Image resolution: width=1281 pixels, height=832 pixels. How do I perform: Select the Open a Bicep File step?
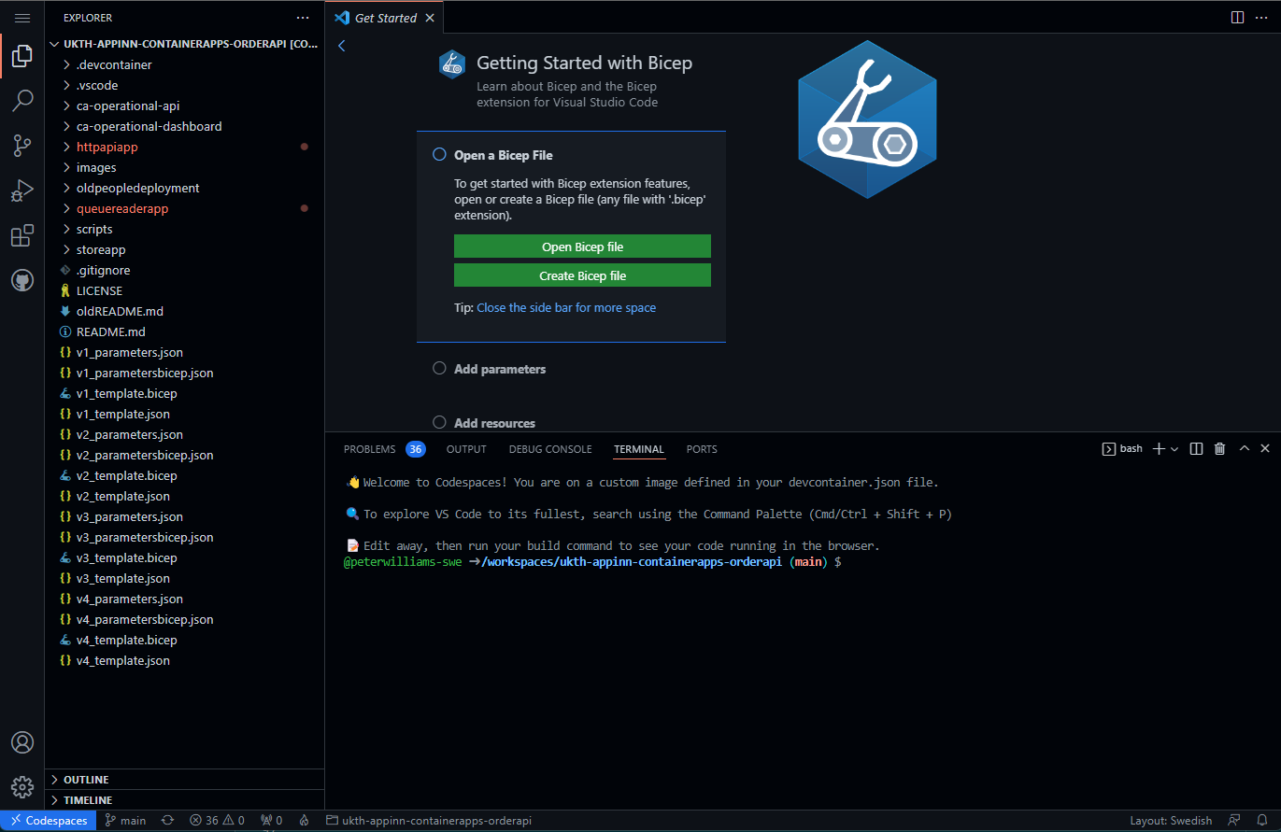pyautogui.click(x=571, y=155)
